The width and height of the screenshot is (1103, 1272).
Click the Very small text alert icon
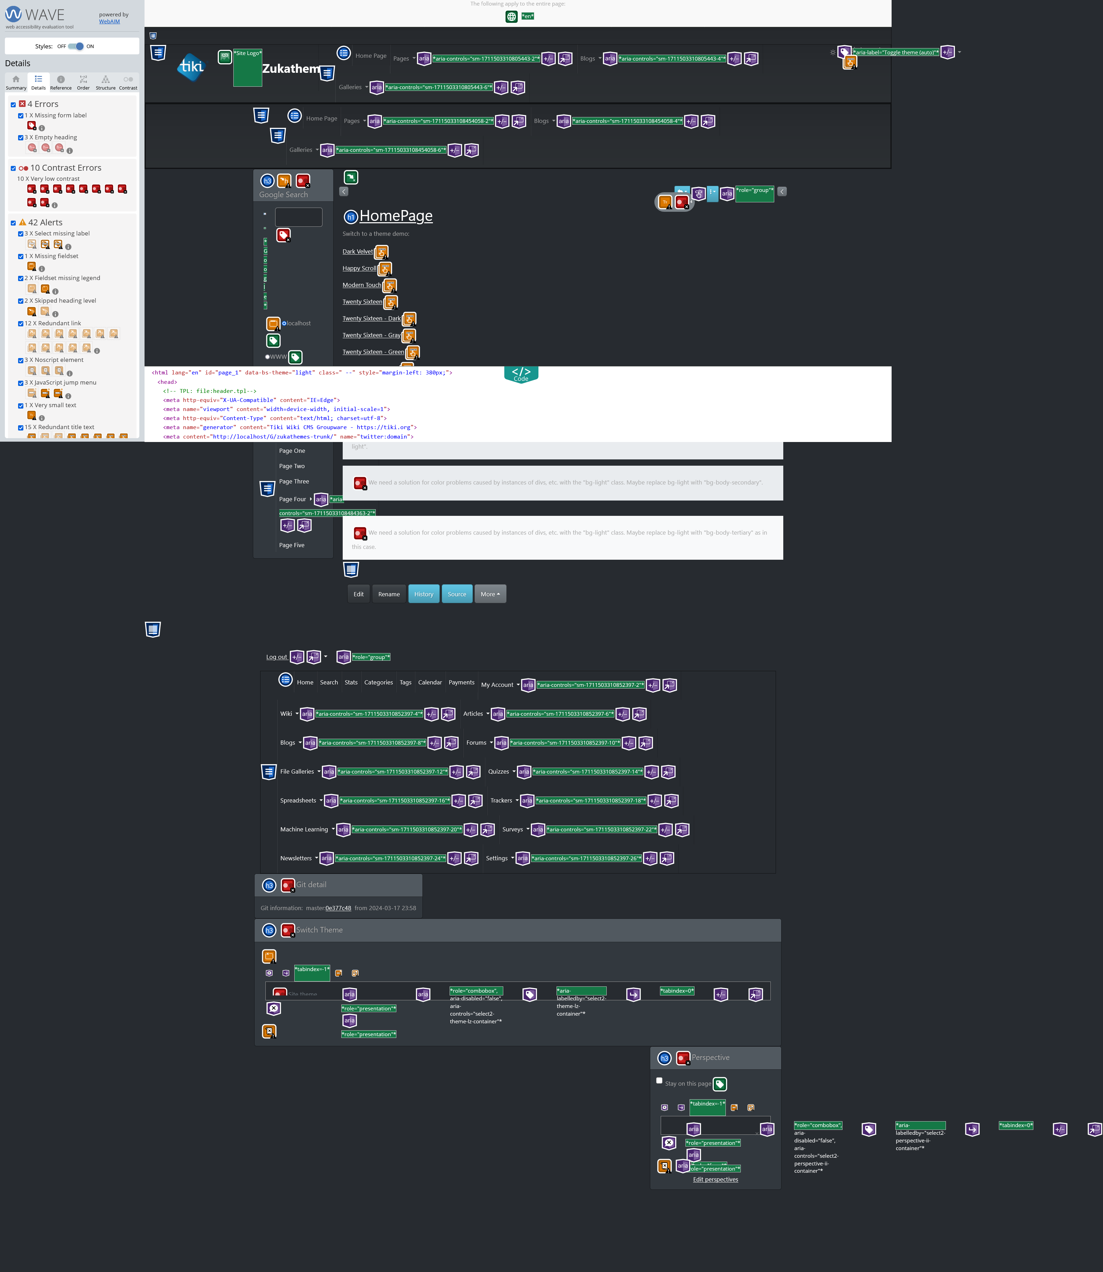[31, 416]
